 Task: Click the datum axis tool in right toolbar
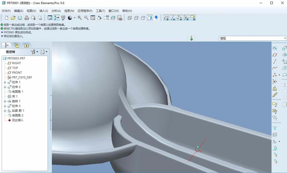275,62
